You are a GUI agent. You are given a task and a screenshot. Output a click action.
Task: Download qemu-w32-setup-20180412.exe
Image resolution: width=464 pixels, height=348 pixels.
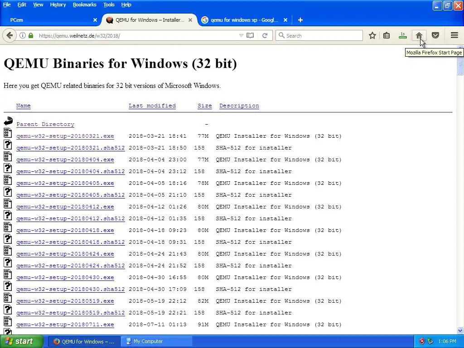65,207
